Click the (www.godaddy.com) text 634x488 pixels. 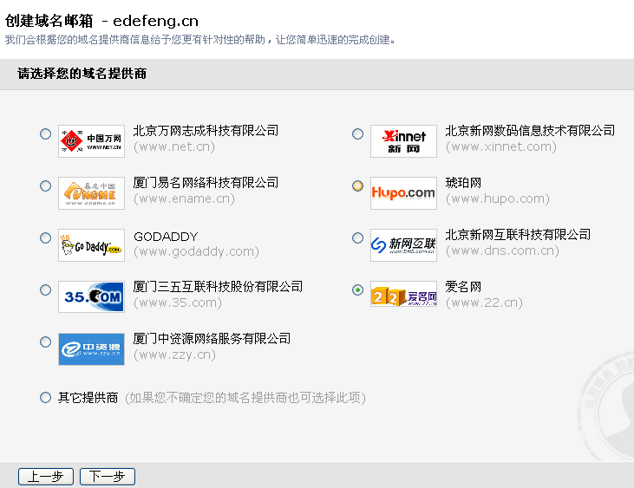click(x=197, y=251)
